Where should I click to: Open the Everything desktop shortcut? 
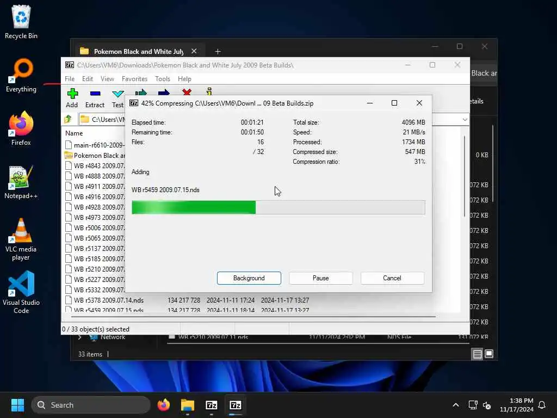[x=21, y=75]
